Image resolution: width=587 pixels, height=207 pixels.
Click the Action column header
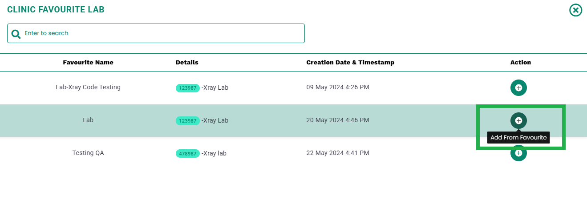tap(521, 62)
